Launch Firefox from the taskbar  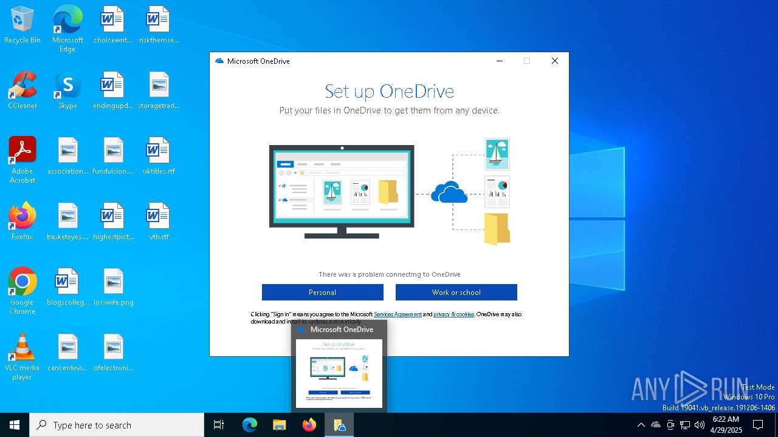pyautogui.click(x=309, y=425)
